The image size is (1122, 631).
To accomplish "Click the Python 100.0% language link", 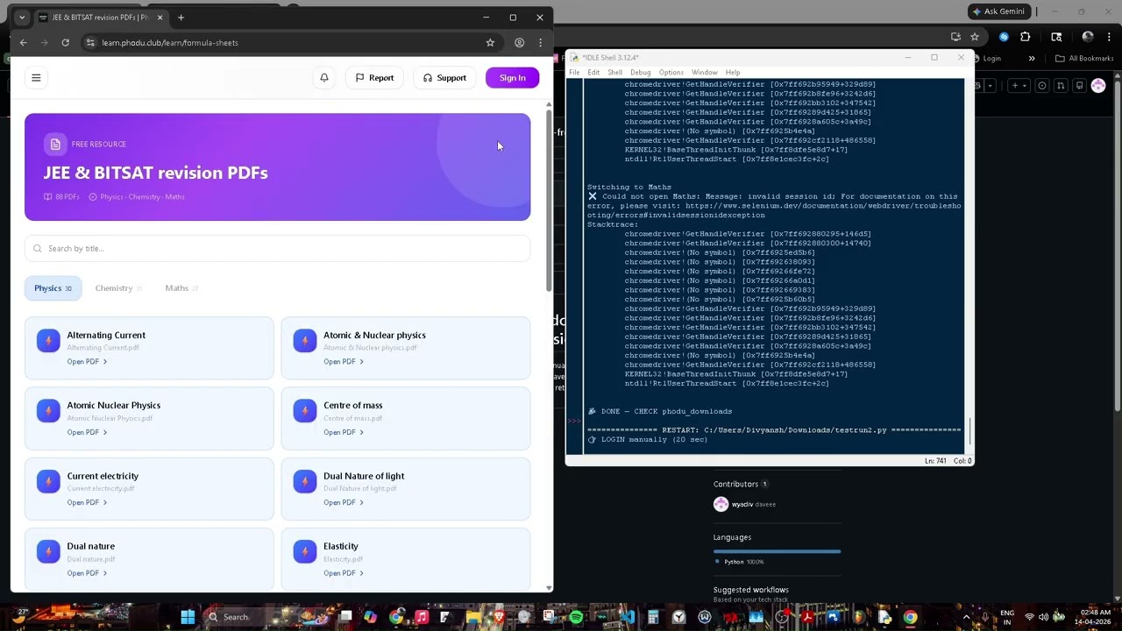I will [x=744, y=562].
